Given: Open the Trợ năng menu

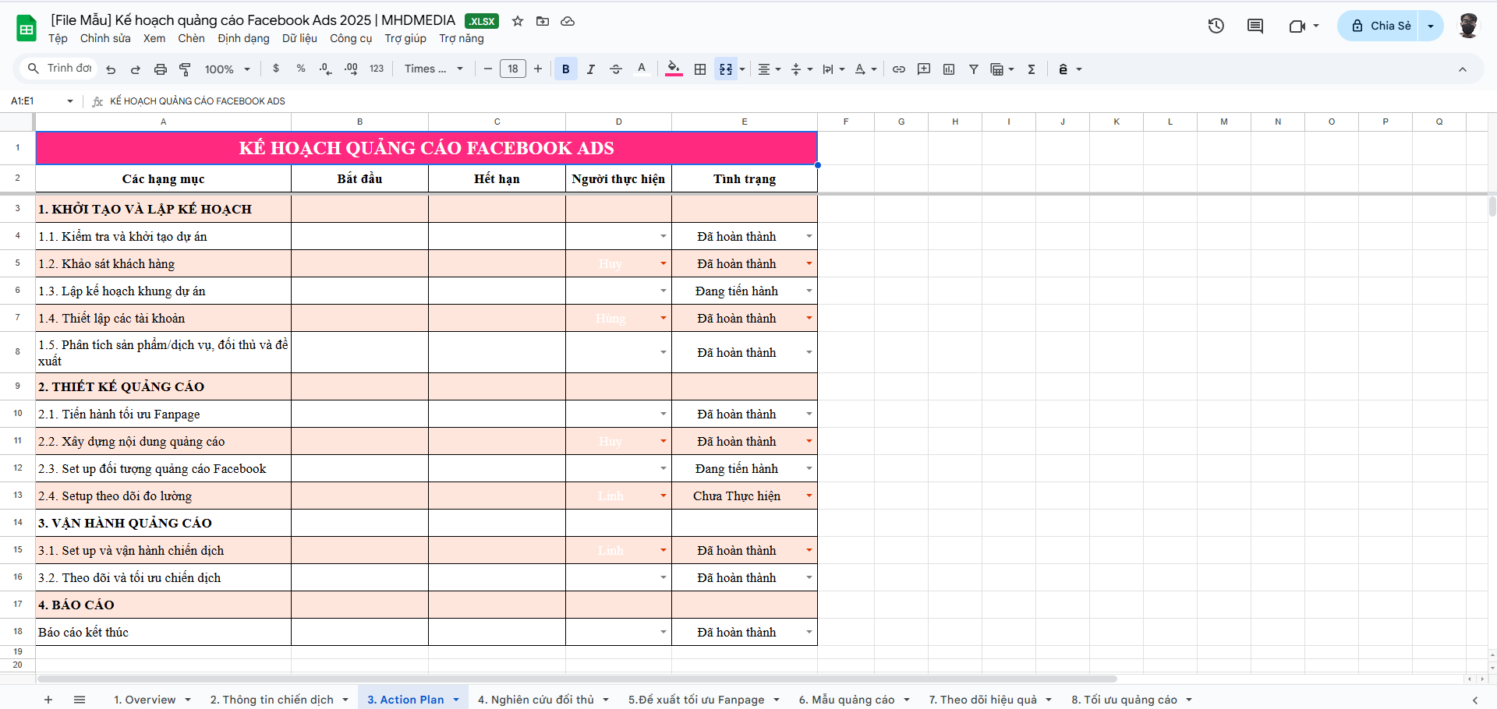Looking at the screenshot, I should (x=462, y=38).
